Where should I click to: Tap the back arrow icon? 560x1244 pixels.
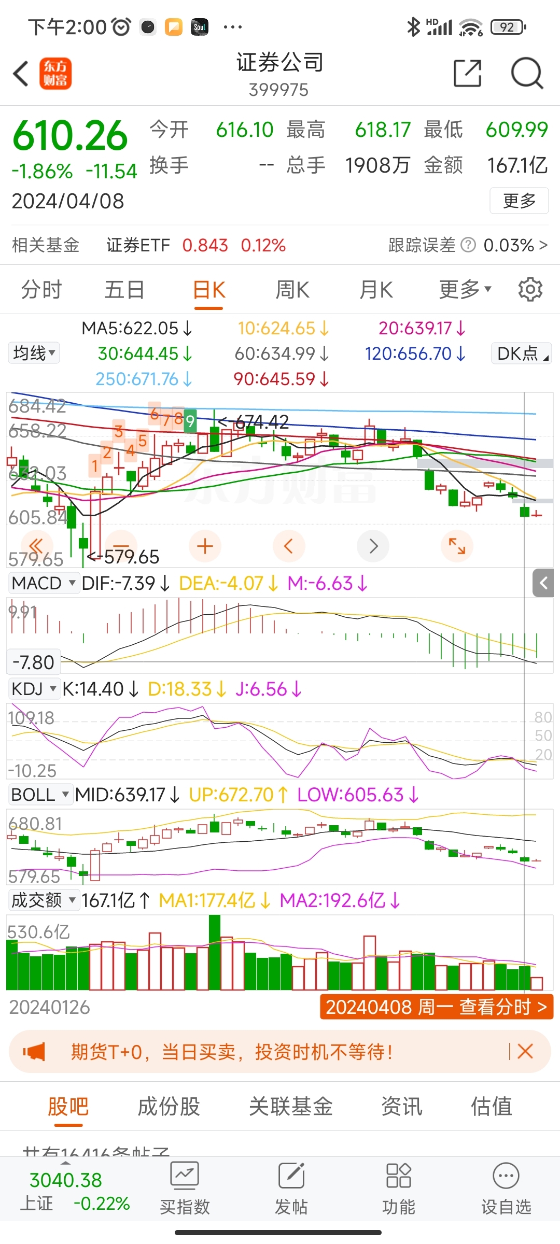coord(21,73)
